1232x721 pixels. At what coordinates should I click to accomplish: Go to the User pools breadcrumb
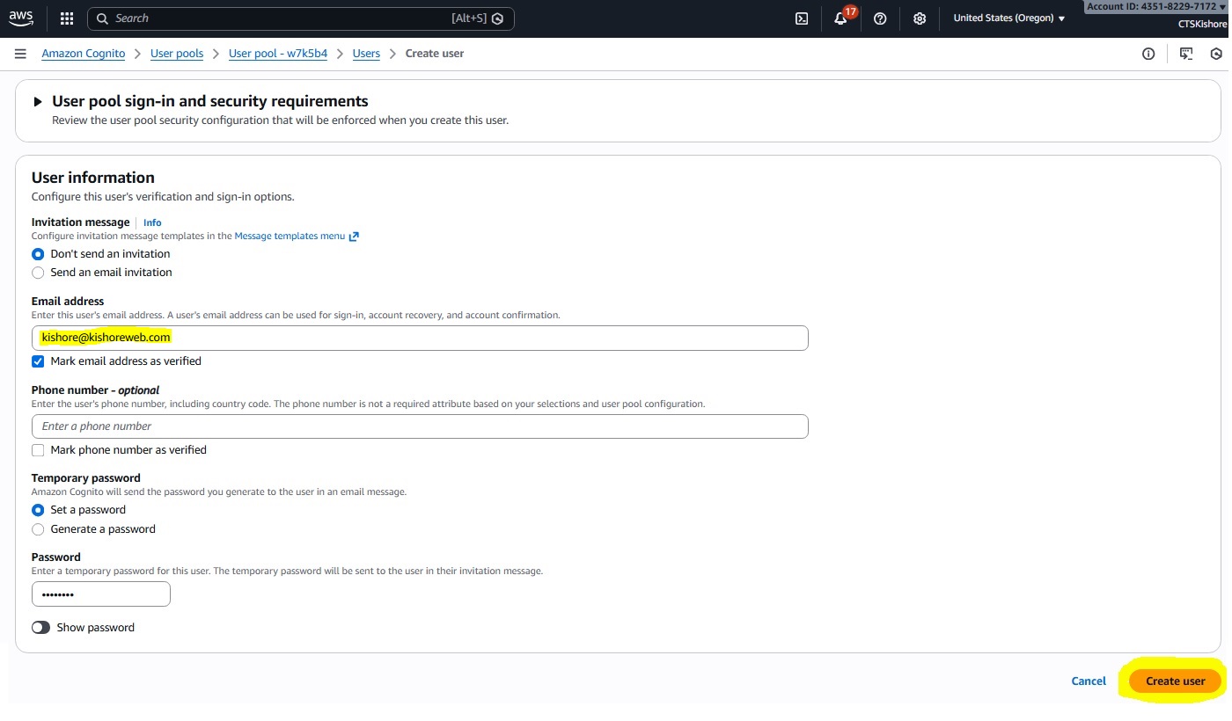[x=177, y=54]
